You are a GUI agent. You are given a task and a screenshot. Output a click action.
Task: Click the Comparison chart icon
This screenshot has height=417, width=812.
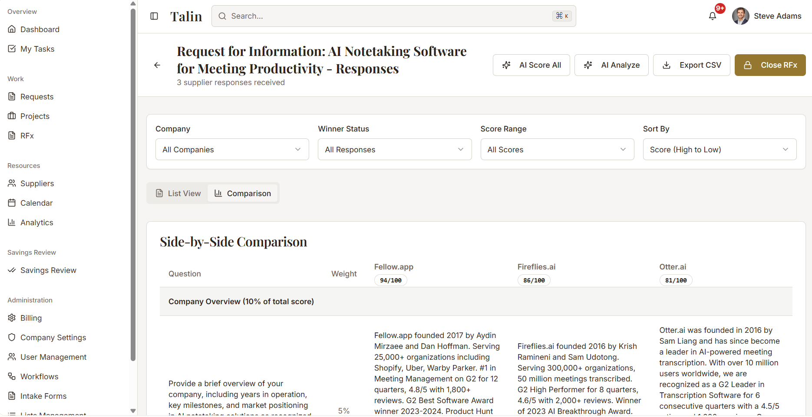[x=218, y=193]
